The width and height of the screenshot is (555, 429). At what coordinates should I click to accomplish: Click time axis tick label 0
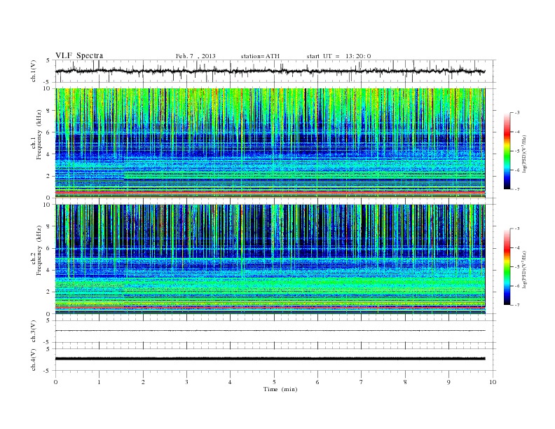[x=55, y=382]
